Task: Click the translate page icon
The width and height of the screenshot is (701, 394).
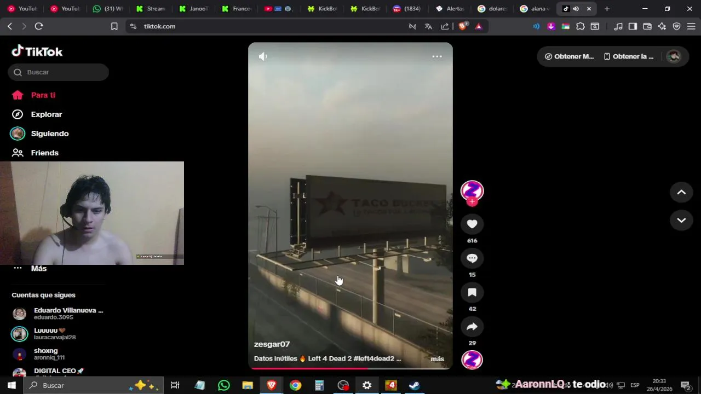Action: coord(428,26)
